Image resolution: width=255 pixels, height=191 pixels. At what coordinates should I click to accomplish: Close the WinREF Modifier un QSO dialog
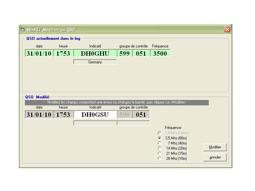[x=227, y=30]
